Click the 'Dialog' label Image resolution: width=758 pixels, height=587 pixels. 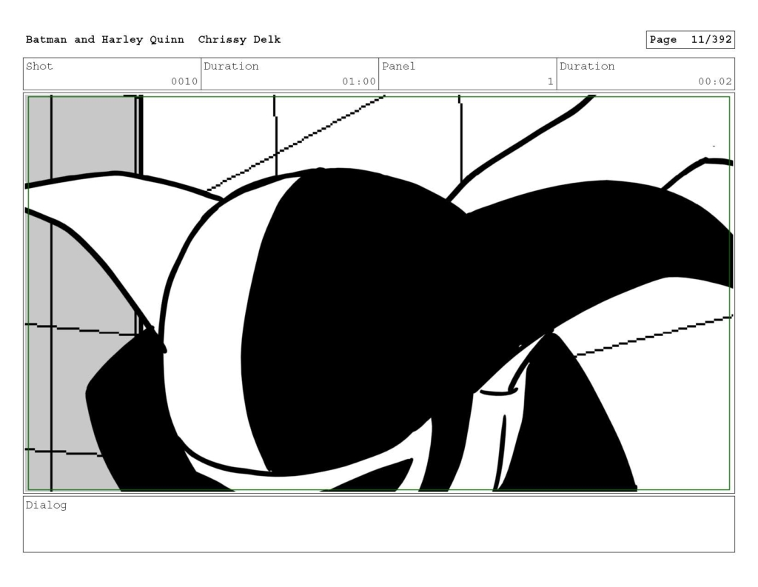pos(46,506)
